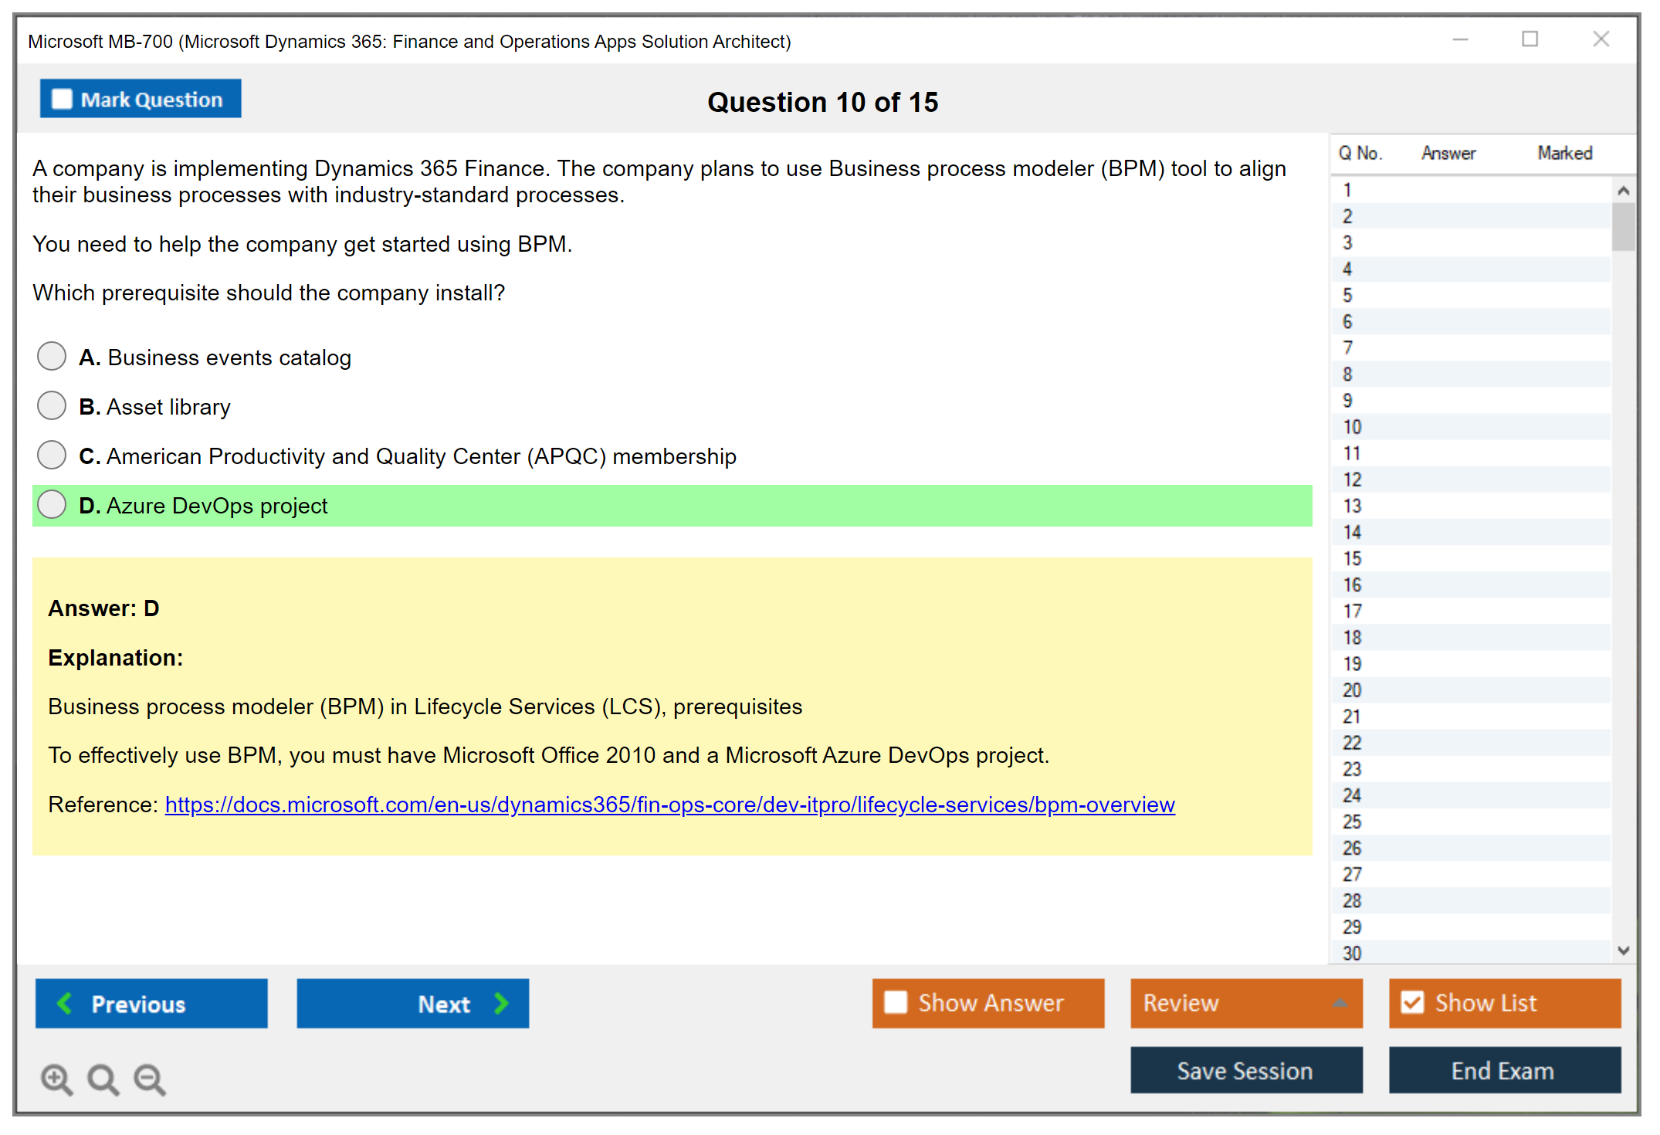Viewport: 1660px width, 1135px height.
Task: Select option A Business events catalog
Action: (x=52, y=357)
